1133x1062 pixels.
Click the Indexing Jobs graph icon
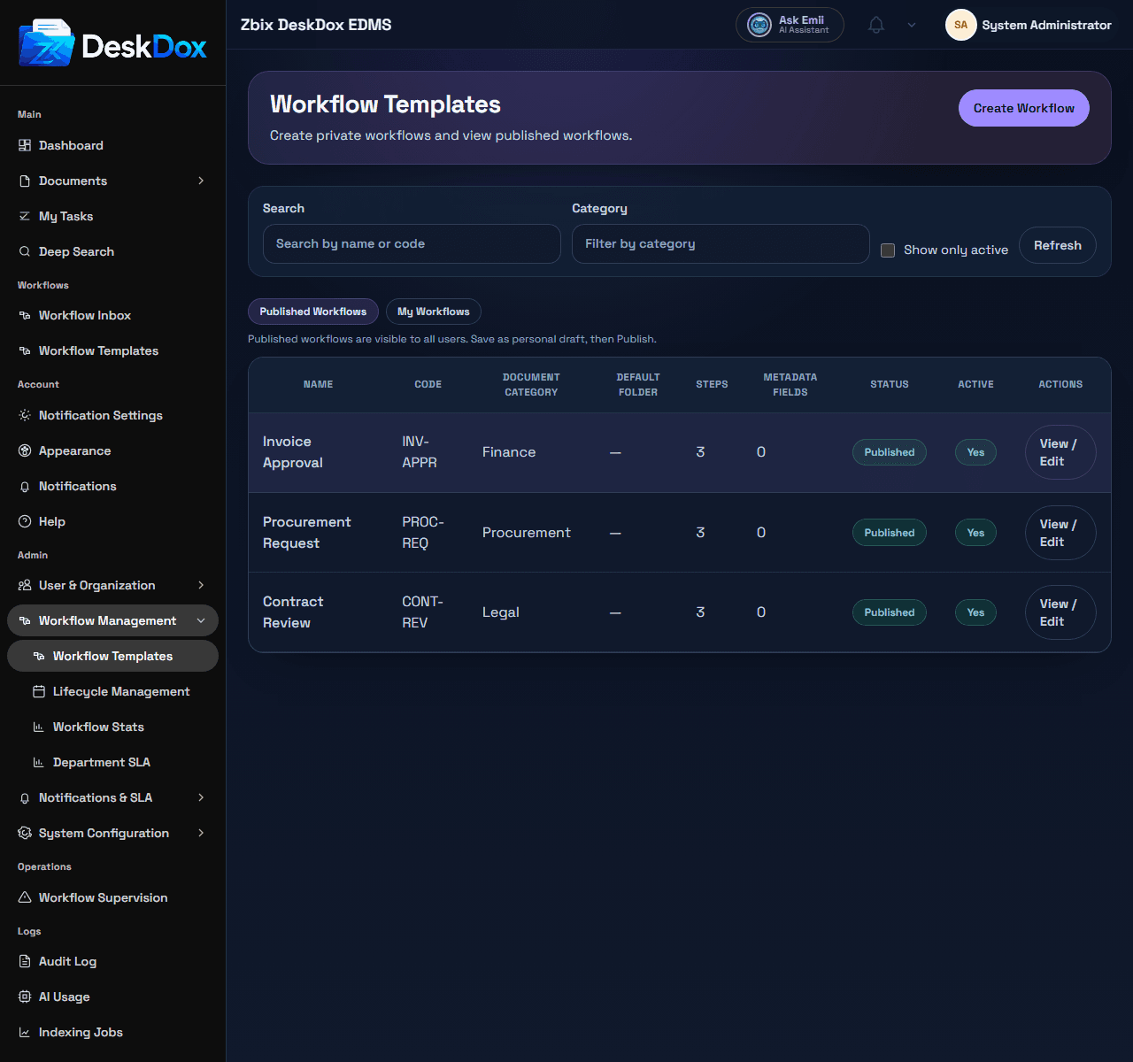pos(25,1032)
